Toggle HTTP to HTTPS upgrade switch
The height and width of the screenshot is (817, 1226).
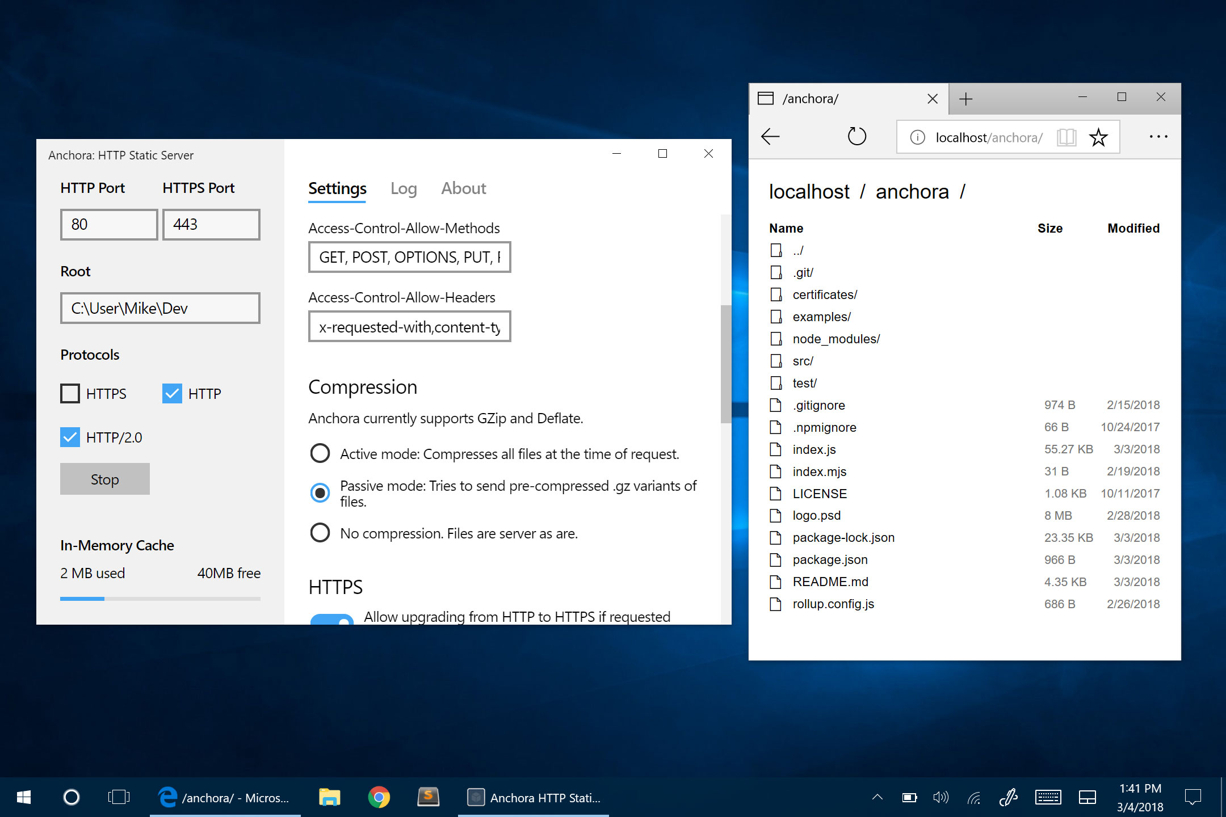[x=332, y=618]
